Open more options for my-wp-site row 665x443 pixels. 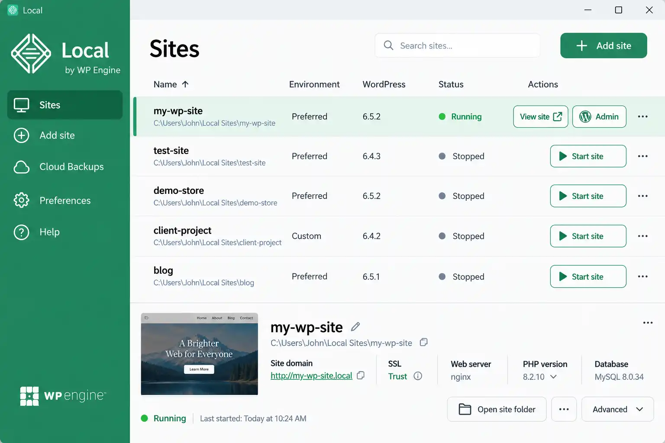[643, 116]
